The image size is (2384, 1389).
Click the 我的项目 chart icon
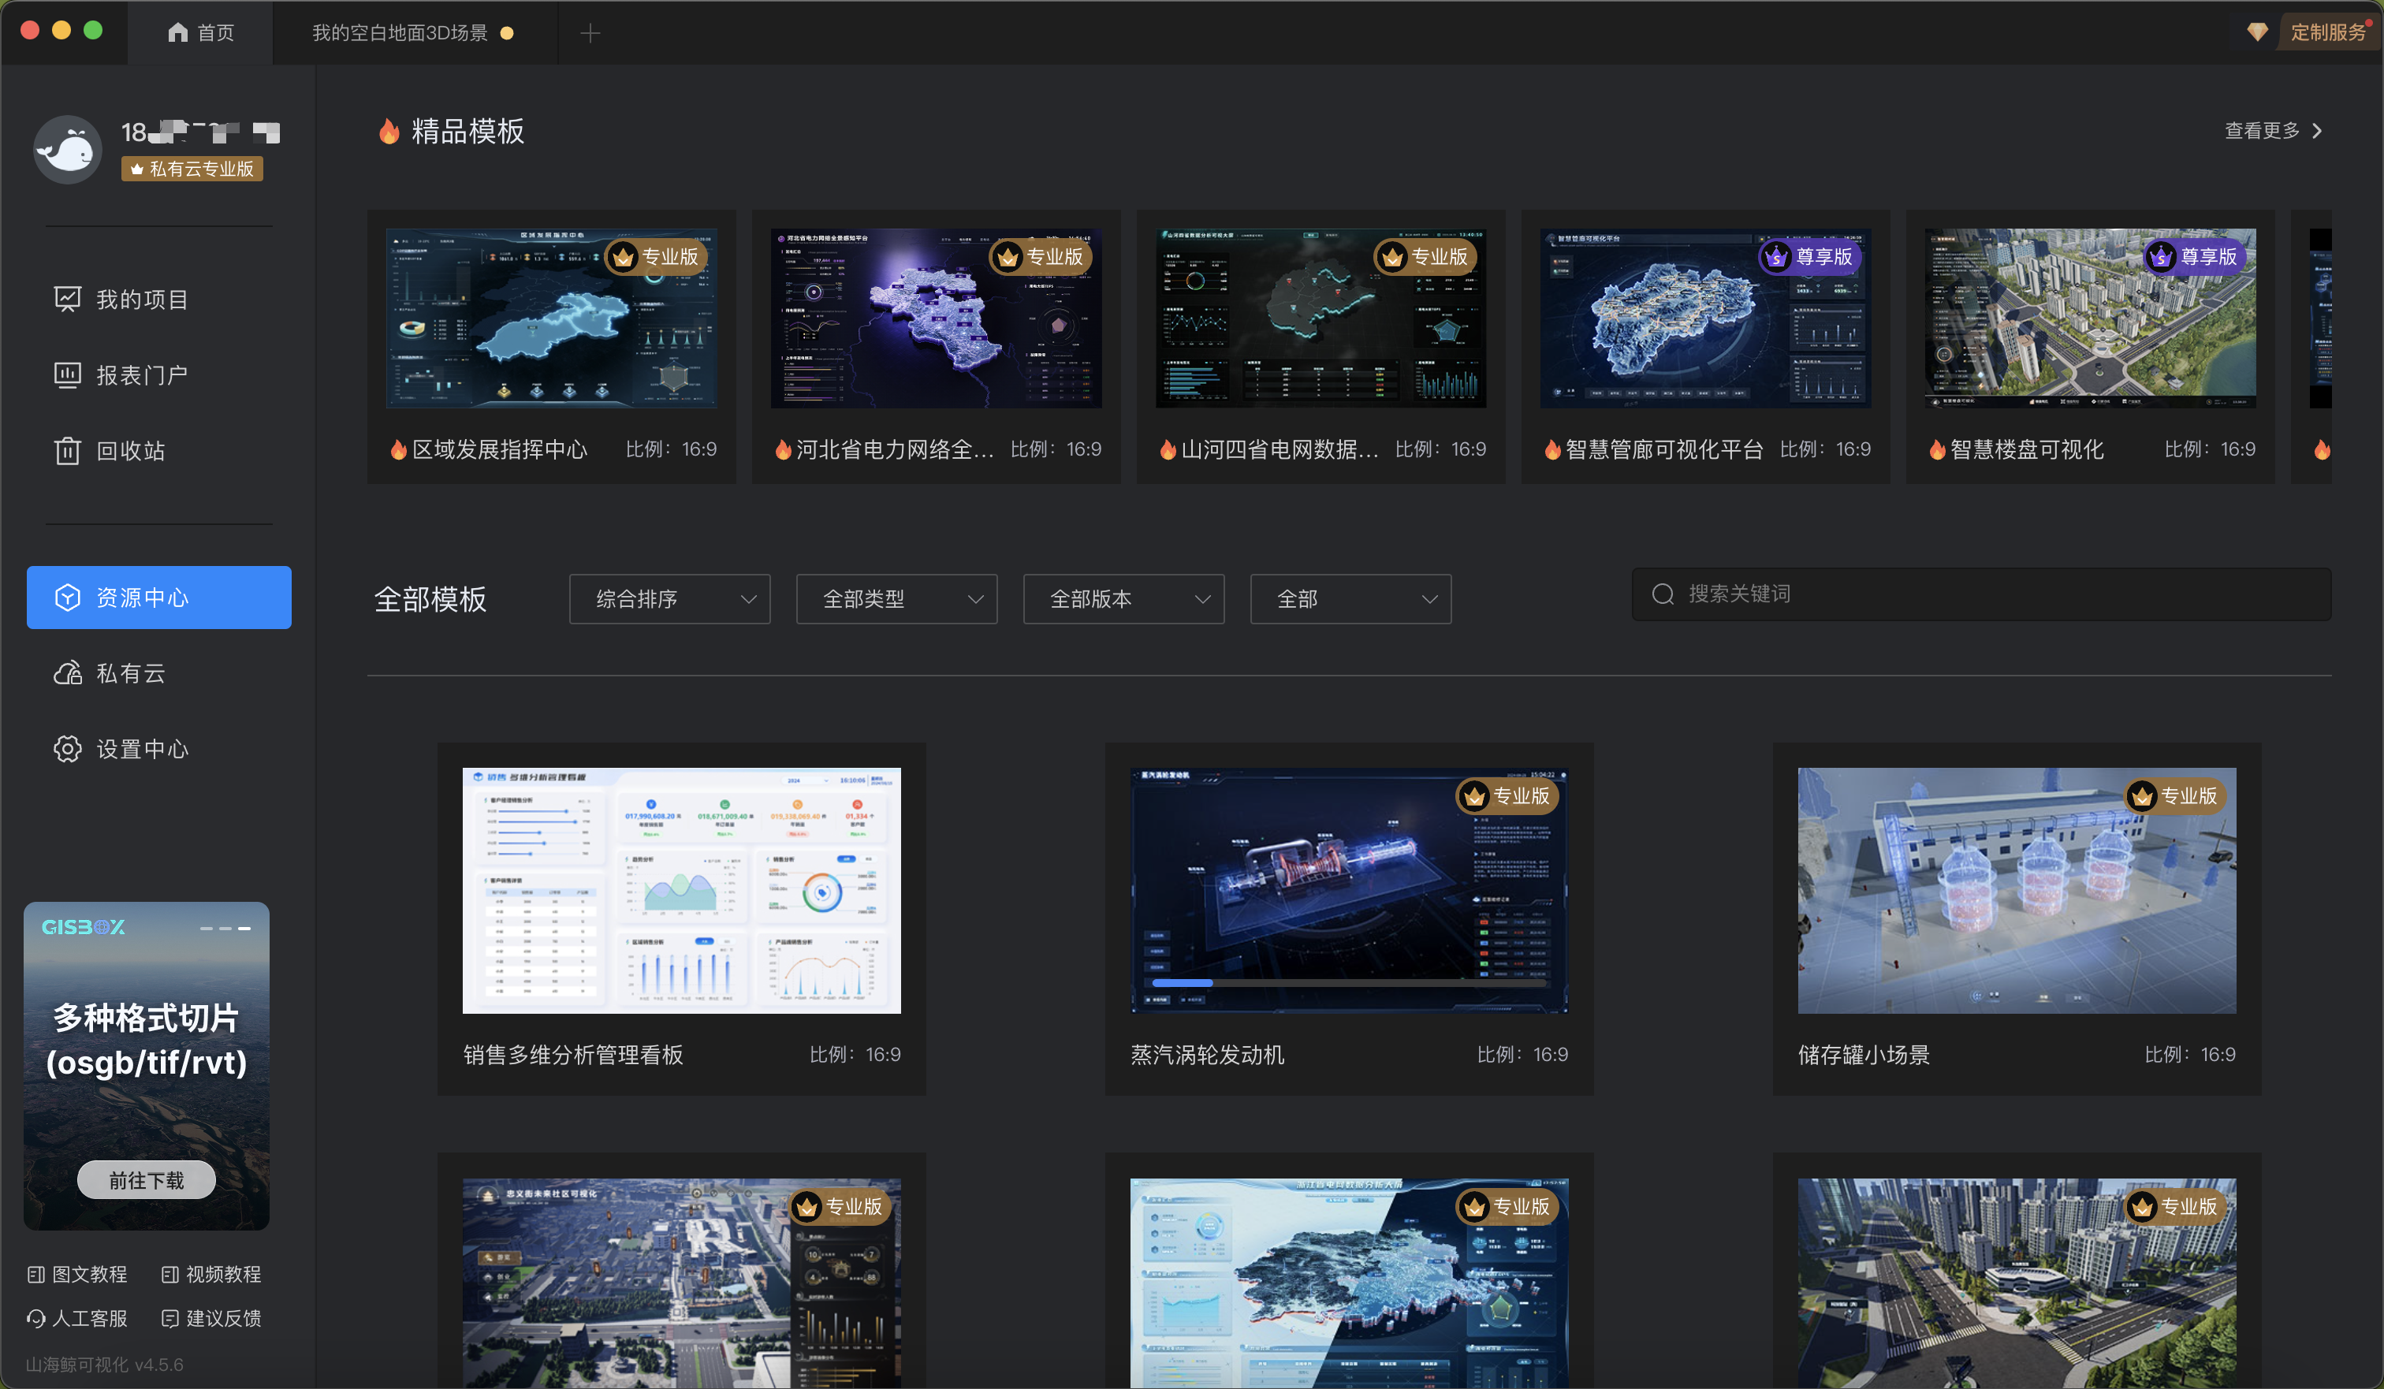pos(67,299)
